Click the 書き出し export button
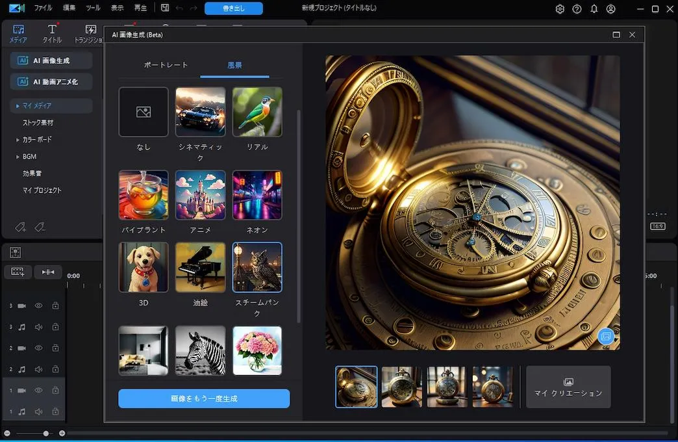678x442 pixels. [233, 8]
